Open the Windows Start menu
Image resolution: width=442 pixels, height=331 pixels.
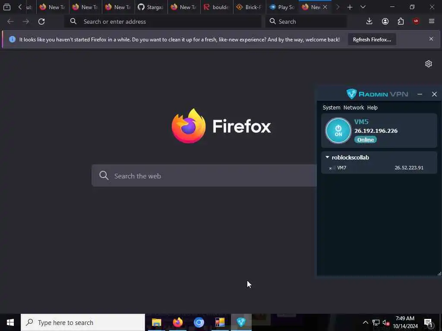[10, 322]
